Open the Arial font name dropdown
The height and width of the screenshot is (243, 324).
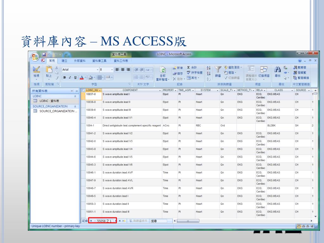tap(97, 70)
